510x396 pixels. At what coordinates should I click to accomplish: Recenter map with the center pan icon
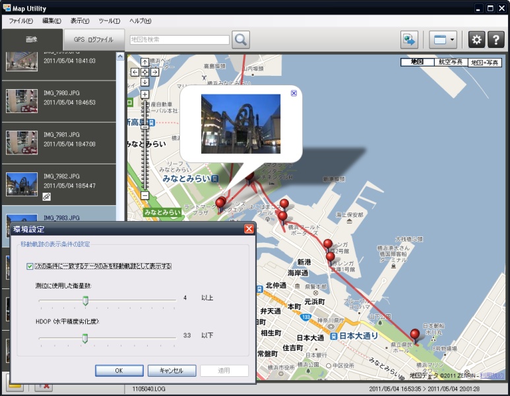pos(144,72)
